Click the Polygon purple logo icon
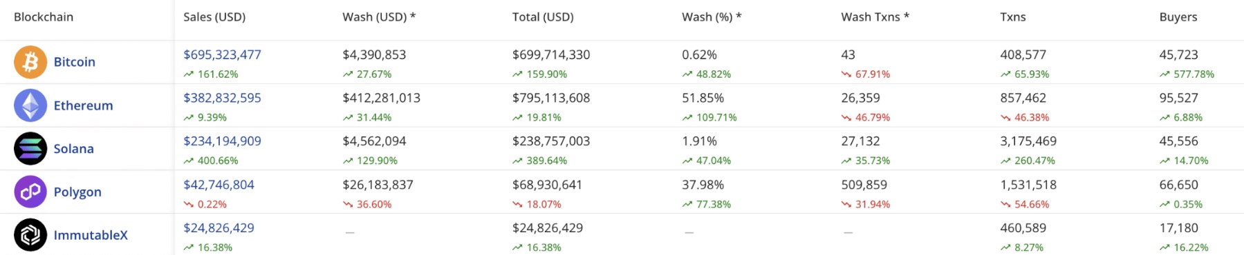This screenshot has height=255, width=1244. click(x=30, y=192)
